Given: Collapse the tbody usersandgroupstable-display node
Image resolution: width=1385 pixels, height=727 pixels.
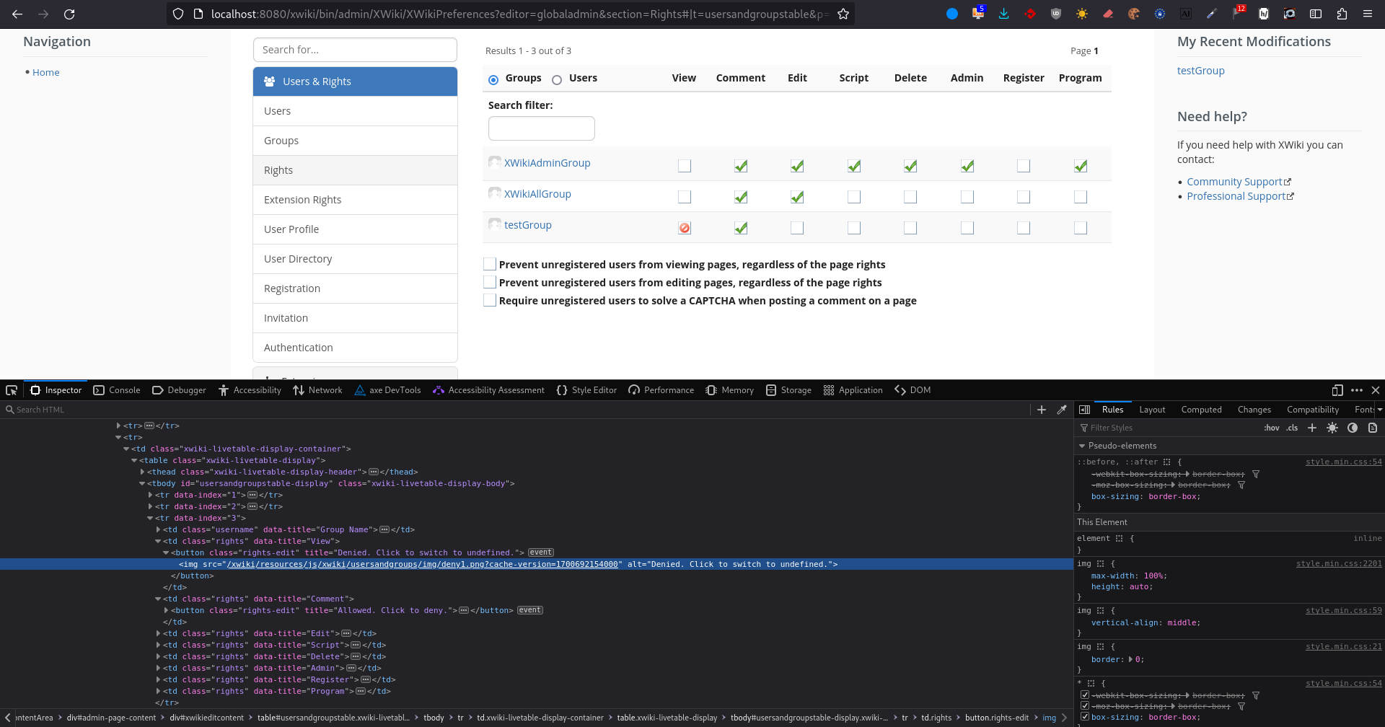Looking at the screenshot, I should click(142, 483).
